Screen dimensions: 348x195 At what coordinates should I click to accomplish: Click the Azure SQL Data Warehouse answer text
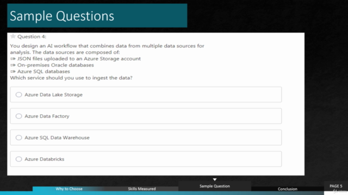(x=57, y=138)
